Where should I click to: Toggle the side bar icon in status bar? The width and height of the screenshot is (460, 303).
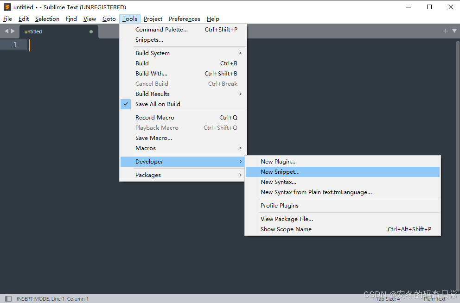(x=8, y=299)
